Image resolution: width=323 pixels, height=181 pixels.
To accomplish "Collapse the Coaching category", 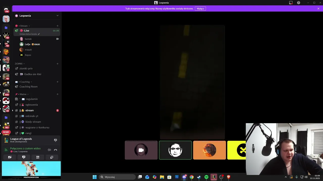I will (x=24, y=82).
